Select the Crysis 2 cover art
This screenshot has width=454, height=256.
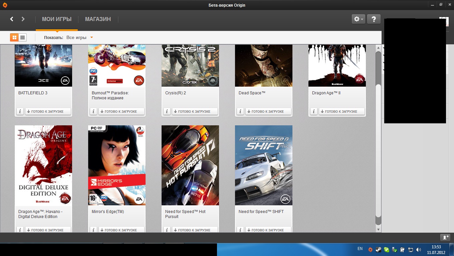pyautogui.click(x=190, y=66)
